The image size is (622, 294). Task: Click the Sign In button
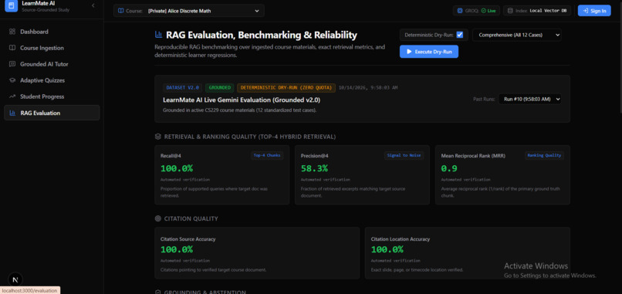pos(594,11)
